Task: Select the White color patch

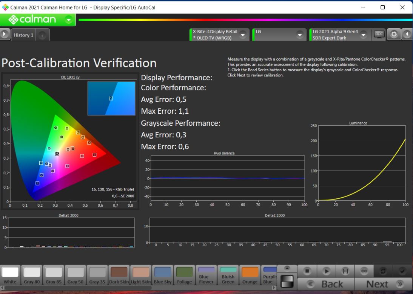Action: point(10,275)
